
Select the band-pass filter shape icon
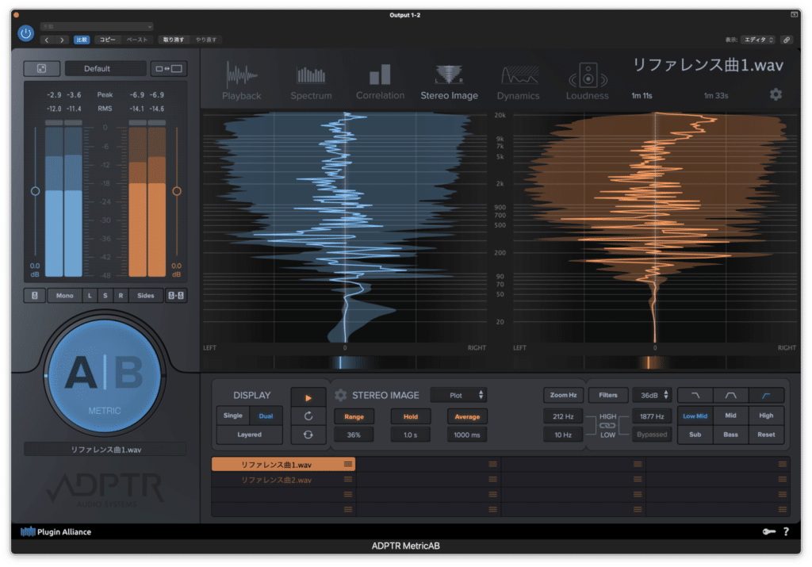click(x=730, y=395)
